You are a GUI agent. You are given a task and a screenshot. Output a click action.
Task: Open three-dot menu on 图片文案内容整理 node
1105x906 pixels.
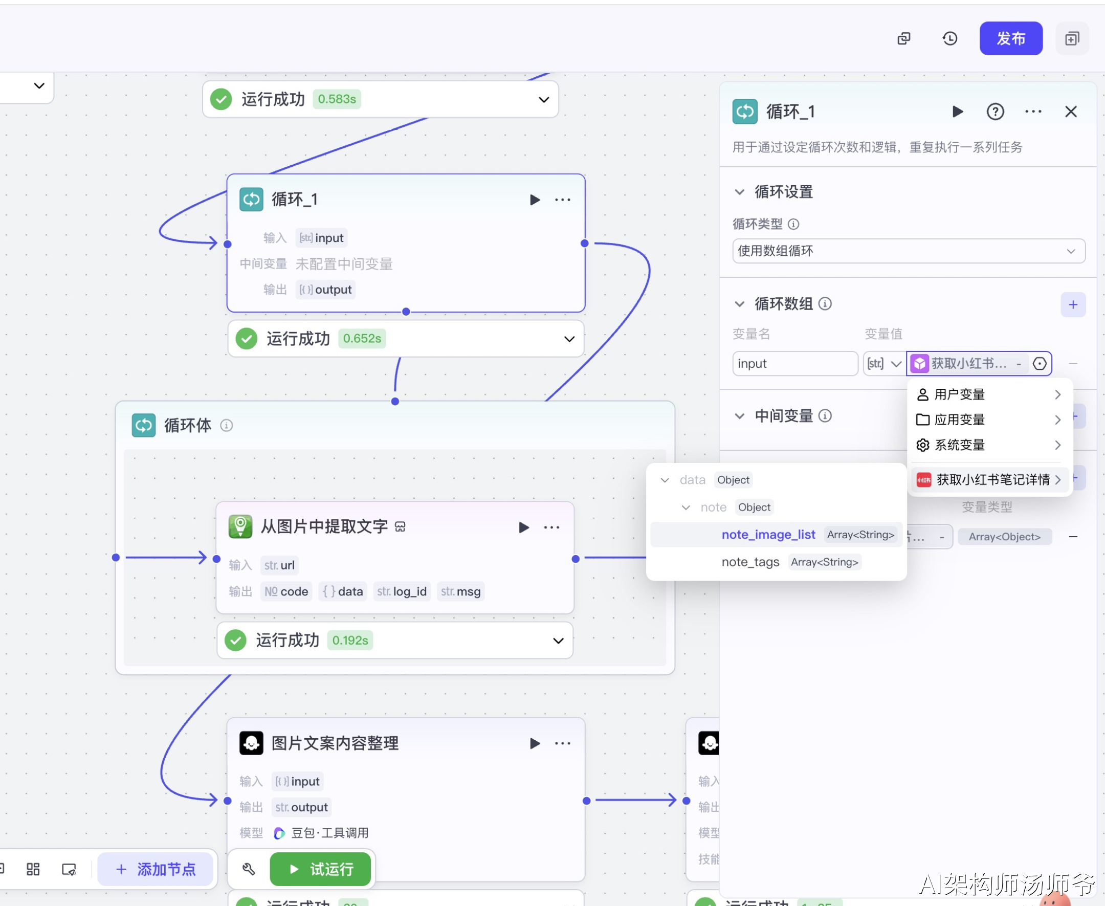(x=563, y=743)
